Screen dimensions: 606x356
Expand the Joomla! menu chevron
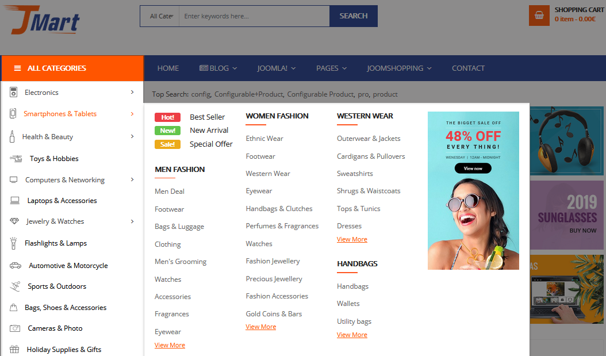(293, 68)
